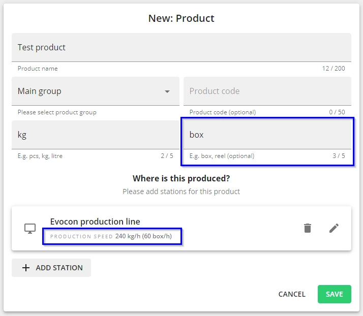Click the Evocon production line title

point(95,222)
